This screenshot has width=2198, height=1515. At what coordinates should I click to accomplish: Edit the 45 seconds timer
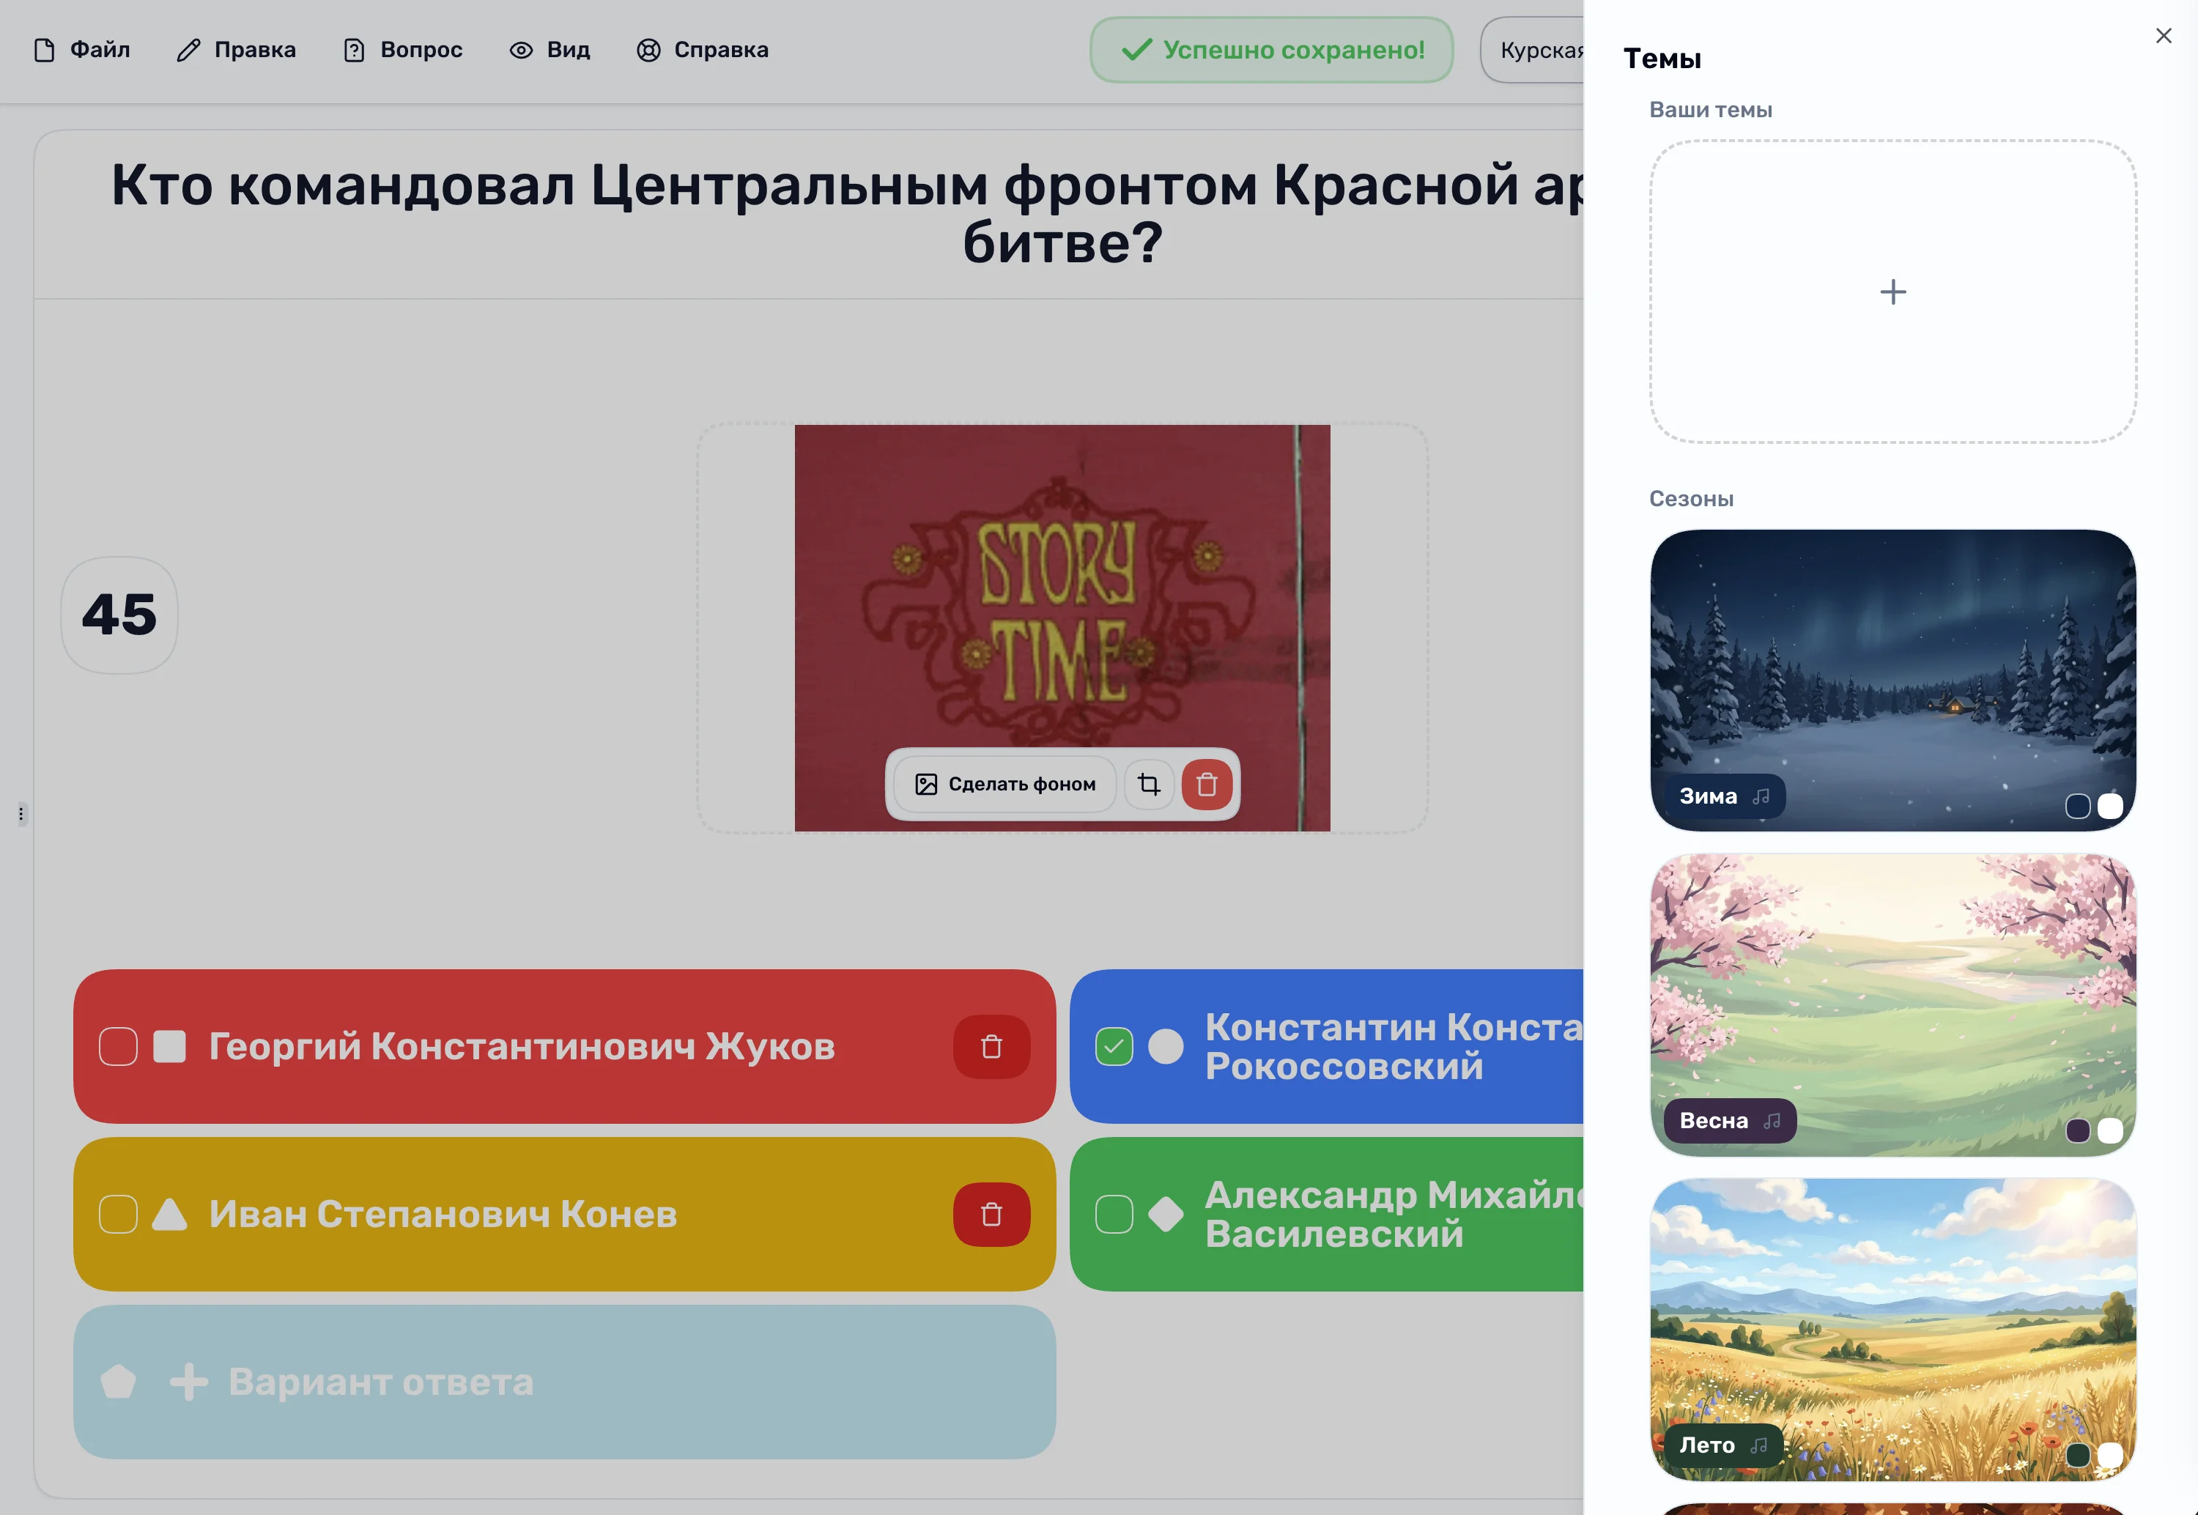pos(119,615)
